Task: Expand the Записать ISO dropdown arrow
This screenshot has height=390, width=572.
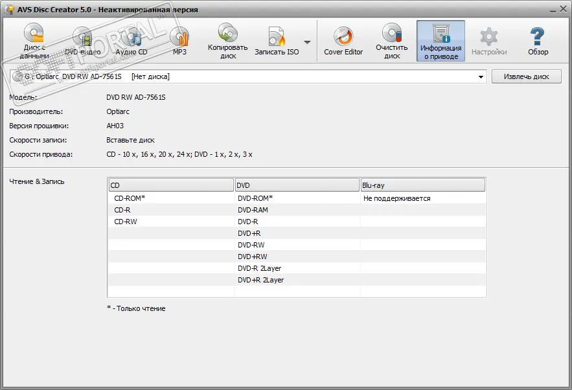Action: 307,42
